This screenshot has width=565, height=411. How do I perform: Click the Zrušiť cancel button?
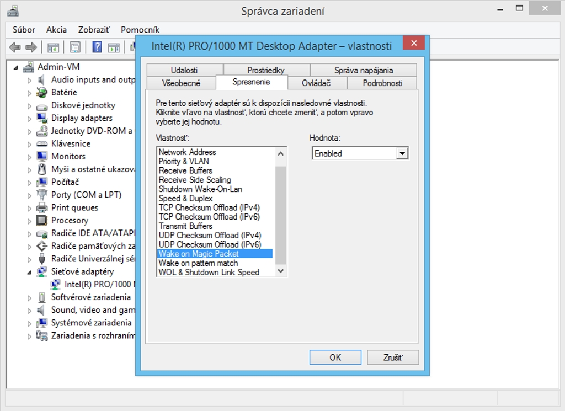[393, 357]
